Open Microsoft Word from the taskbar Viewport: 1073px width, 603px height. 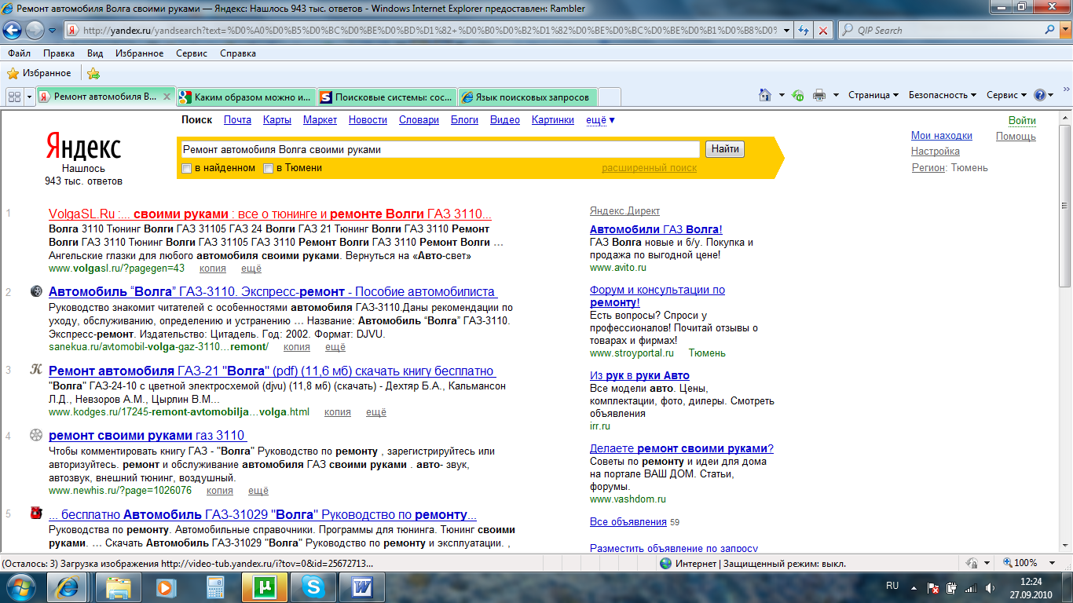click(363, 587)
